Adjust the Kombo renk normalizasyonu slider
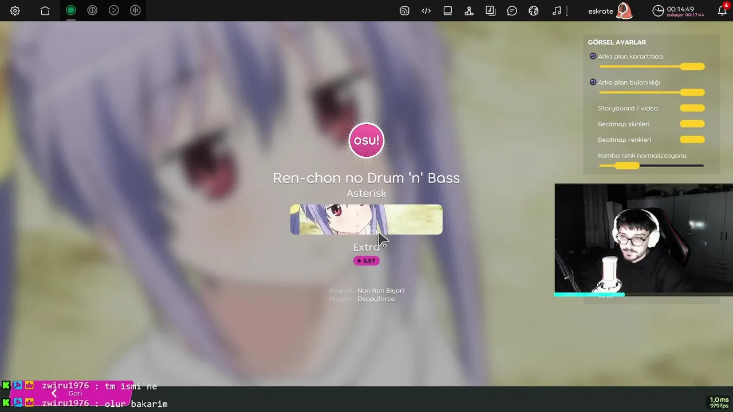The height and width of the screenshot is (412, 733). [652, 165]
